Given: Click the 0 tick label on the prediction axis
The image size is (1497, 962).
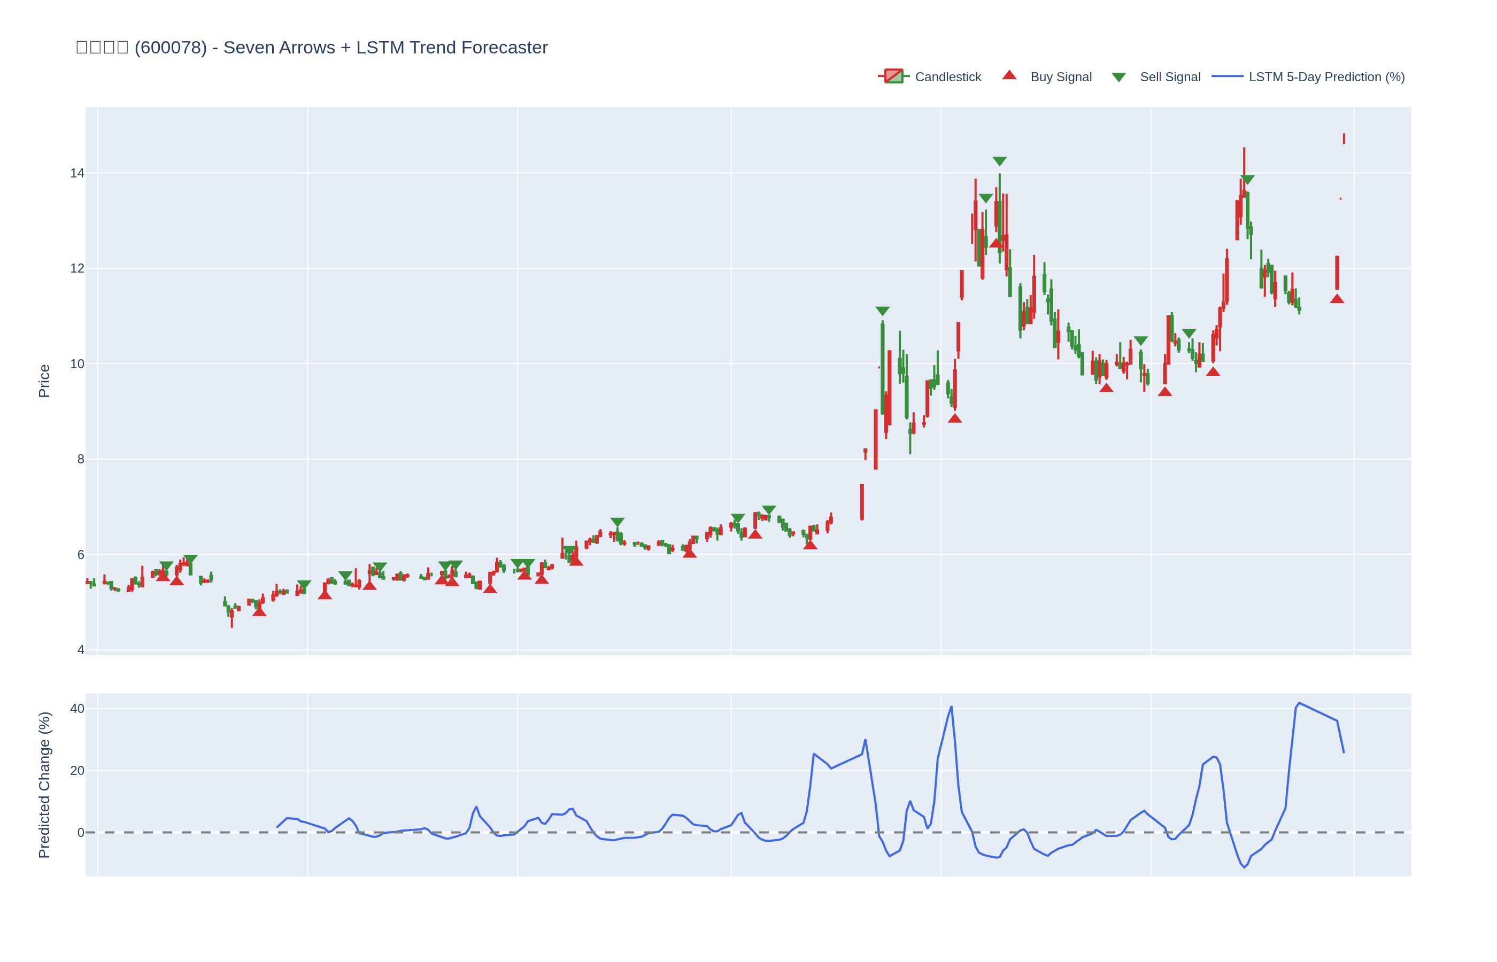Looking at the screenshot, I should tap(81, 832).
